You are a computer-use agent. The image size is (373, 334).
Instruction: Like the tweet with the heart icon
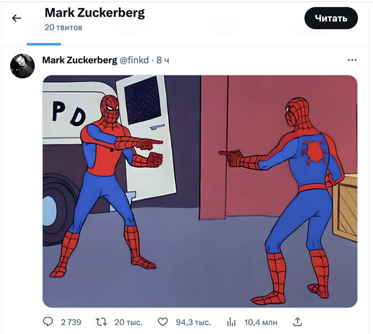pyautogui.click(x=163, y=322)
